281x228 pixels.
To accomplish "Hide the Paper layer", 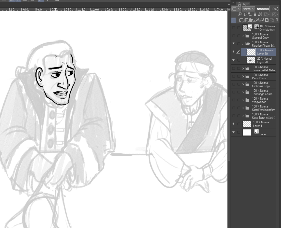I will click(233, 132).
